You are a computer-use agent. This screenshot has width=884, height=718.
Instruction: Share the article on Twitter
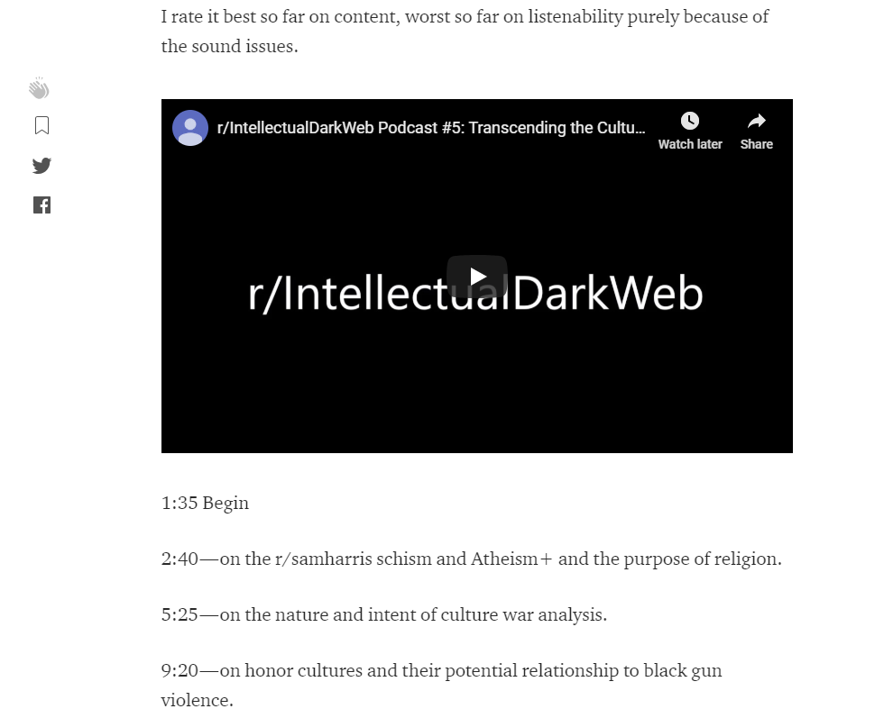pos(41,166)
